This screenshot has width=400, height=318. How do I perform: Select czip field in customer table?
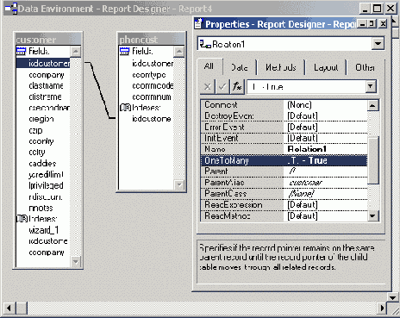(35, 130)
